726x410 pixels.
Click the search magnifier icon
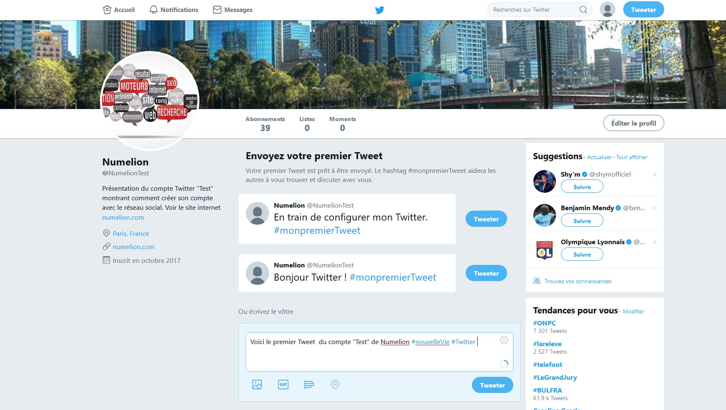583,10
